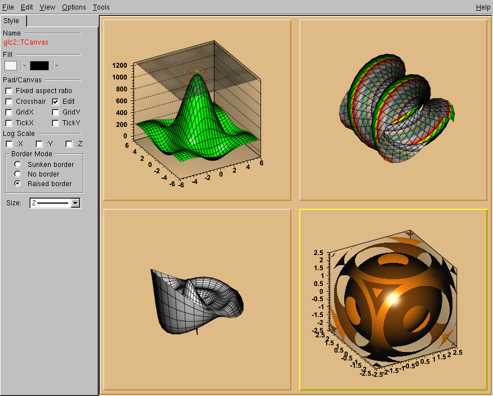Viewport: 493px width, 396px height.
Task: Enable the Fixed aspect ratio checkbox
Action: [x=9, y=91]
